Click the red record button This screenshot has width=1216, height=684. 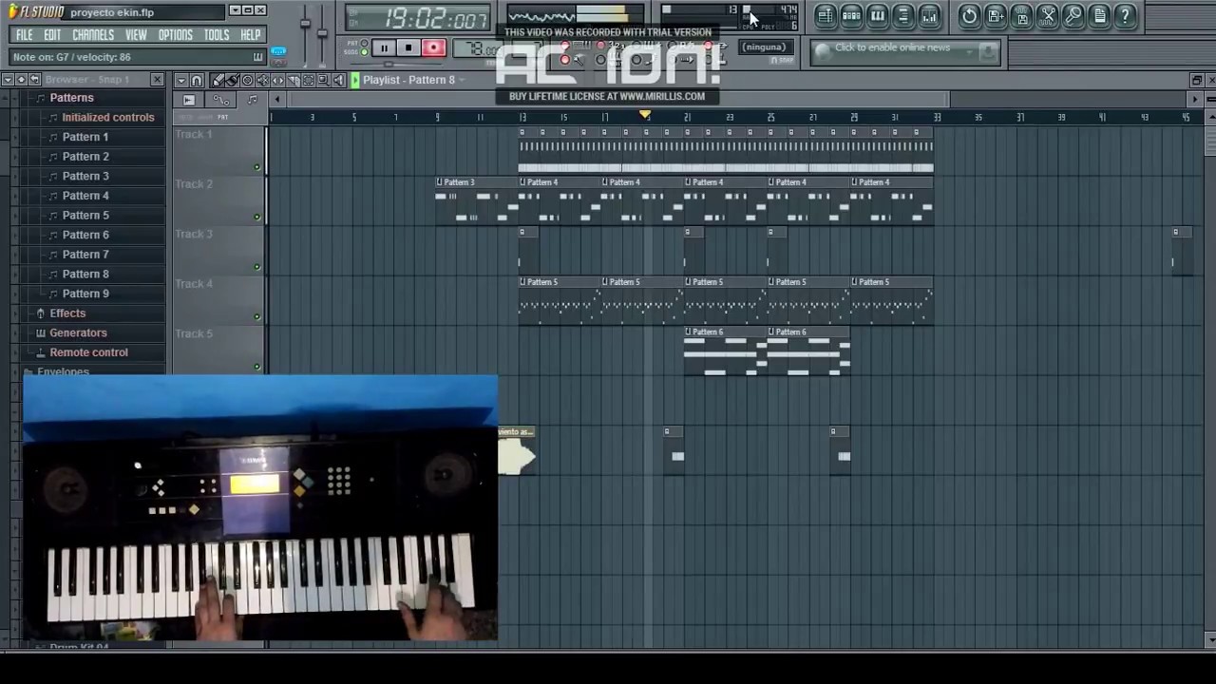click(x=433, y=47)
